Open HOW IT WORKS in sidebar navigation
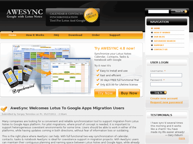193x144 pixels. 162,32
